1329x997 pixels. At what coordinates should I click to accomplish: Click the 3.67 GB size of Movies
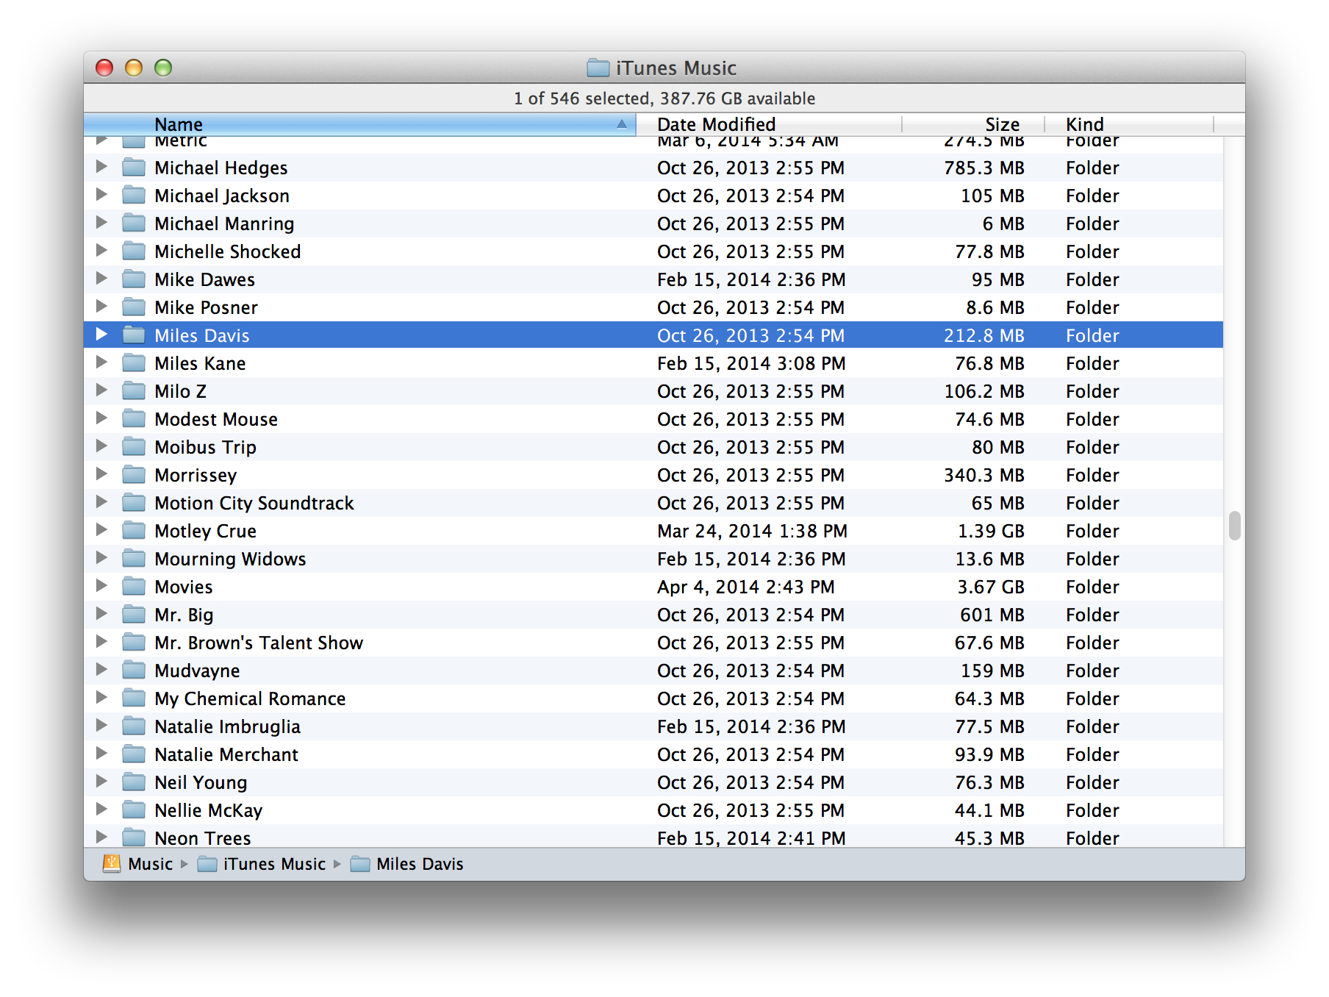tap(990, 587)
